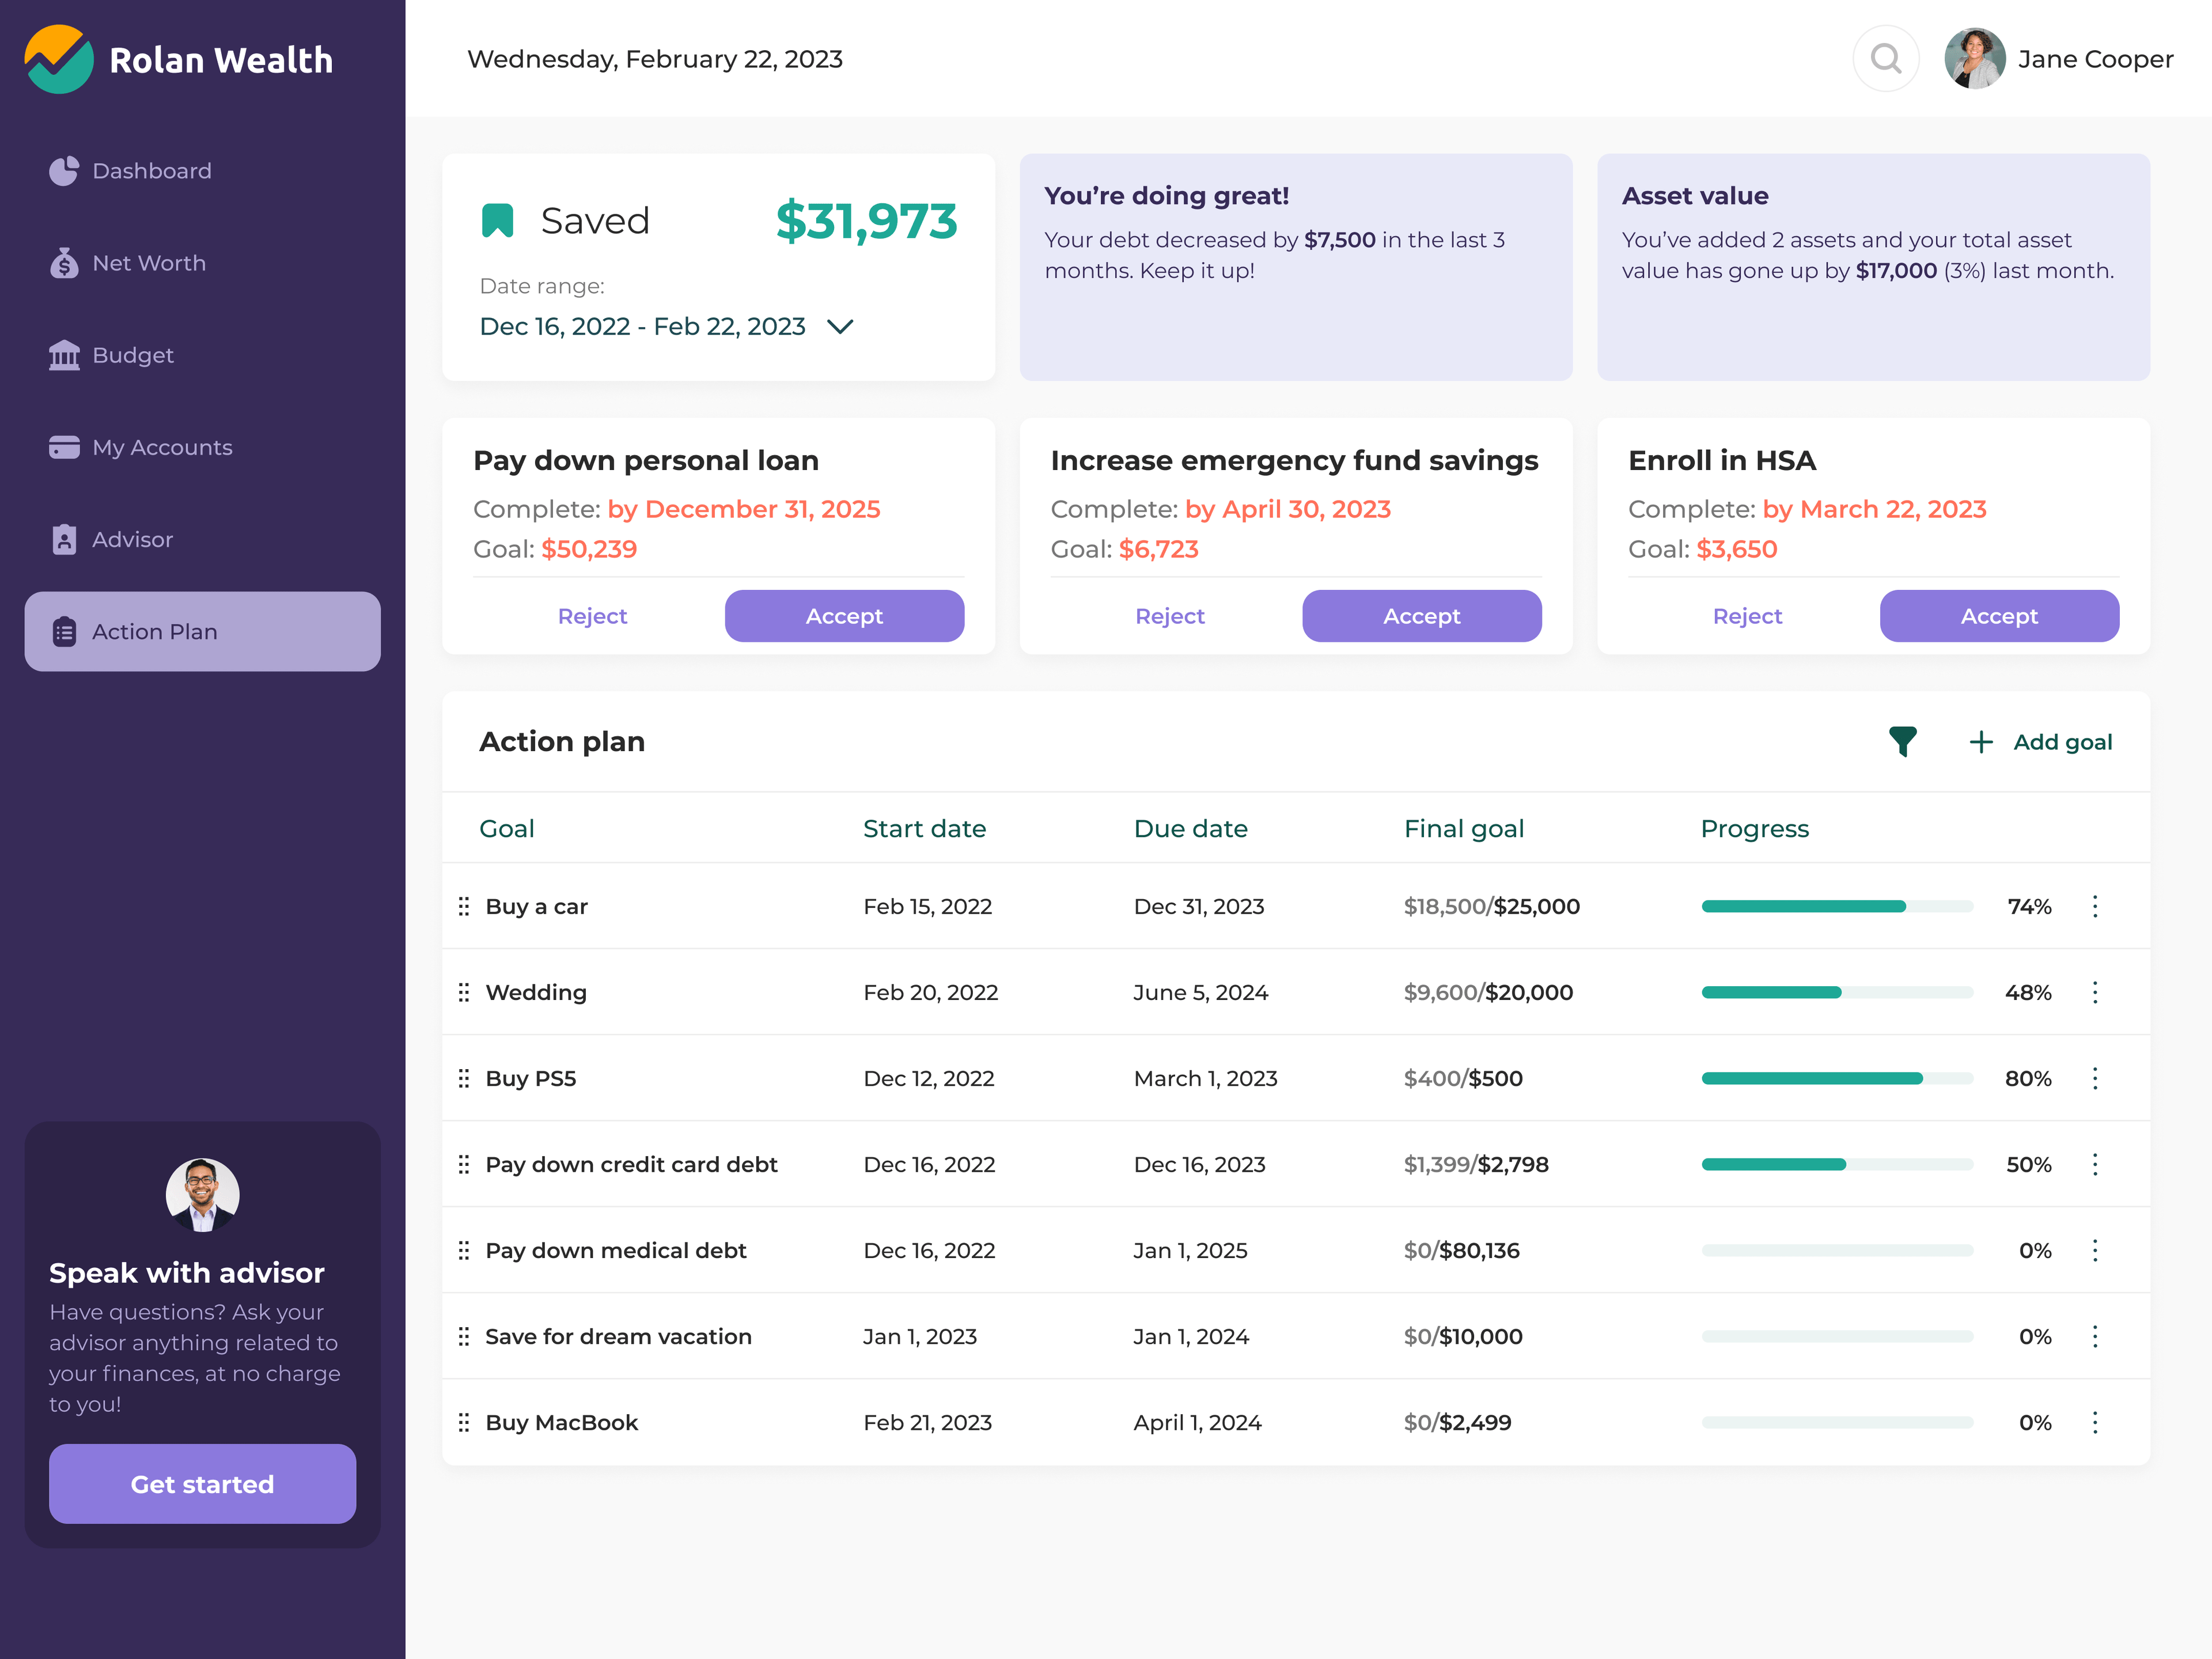Open three-dot menu for Save for dream vacation
This screenshot has height=1659, width=2212.
tap(2095, 1336)
